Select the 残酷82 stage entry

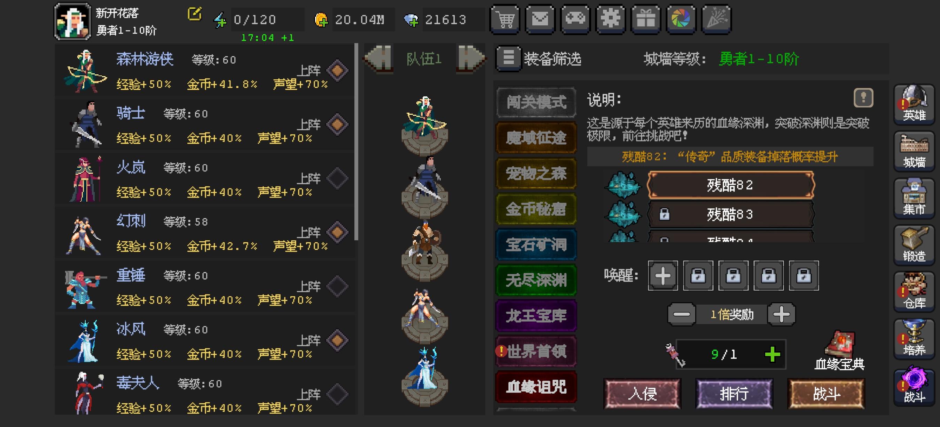pyautogui.click(x=730, y=185)
